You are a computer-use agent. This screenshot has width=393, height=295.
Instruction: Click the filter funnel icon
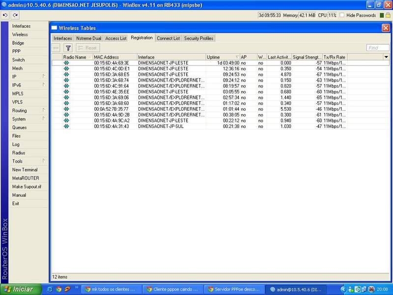68,48
